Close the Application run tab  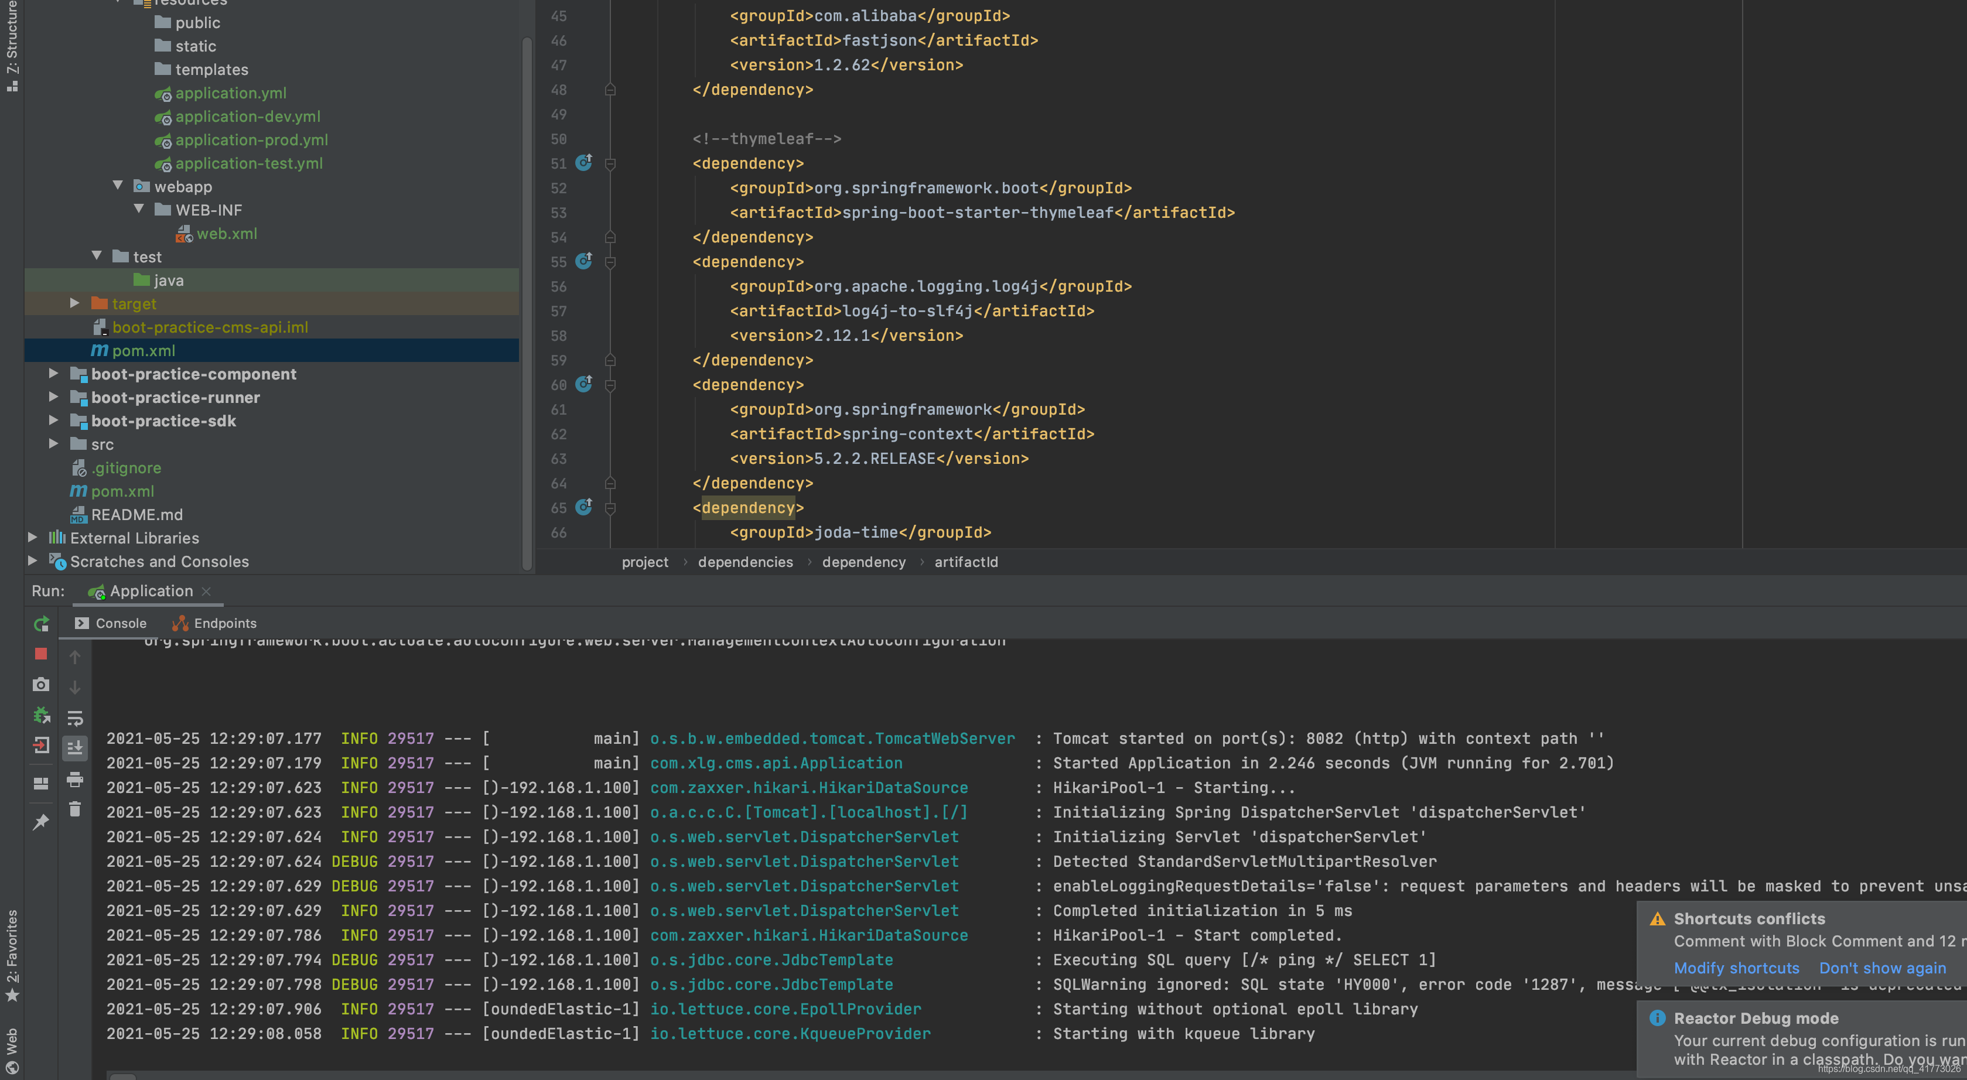pos(206,592)
